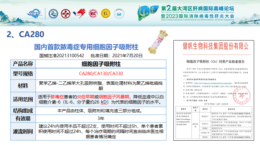260x145 pixels.
Task: Click the red word '脓毒症' in scope
Action: (x=57, y=97)
